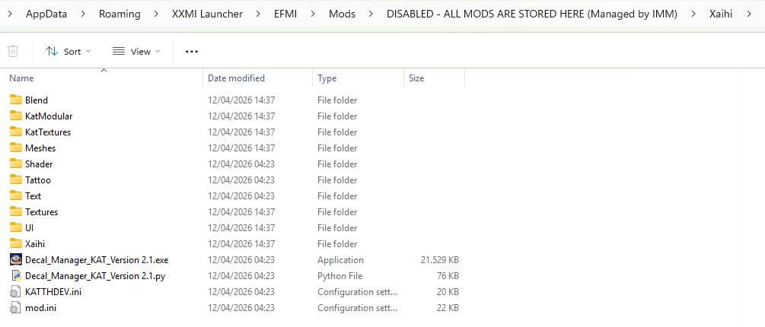Image resolution: width=765 pixels, height=327 pixels.
Task: Select the Tattoo folder icon
Action: pyautogui.click(x=16, y=179)
